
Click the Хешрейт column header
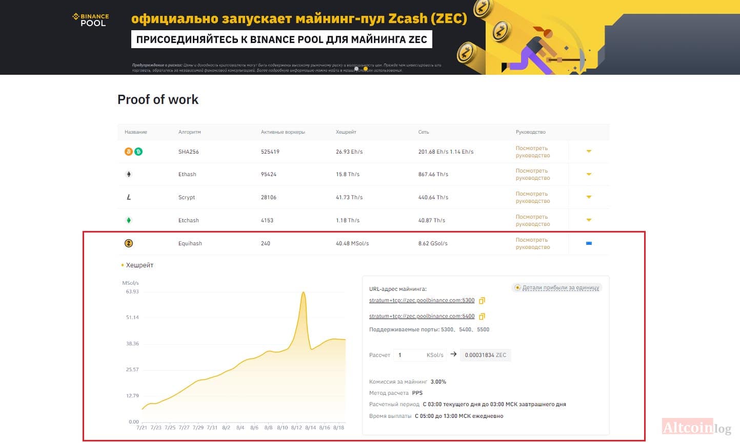pyautogui.click(x=346, y=132)
